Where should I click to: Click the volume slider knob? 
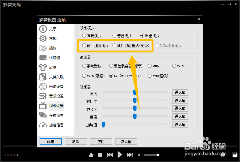click(x=158, y=155)
